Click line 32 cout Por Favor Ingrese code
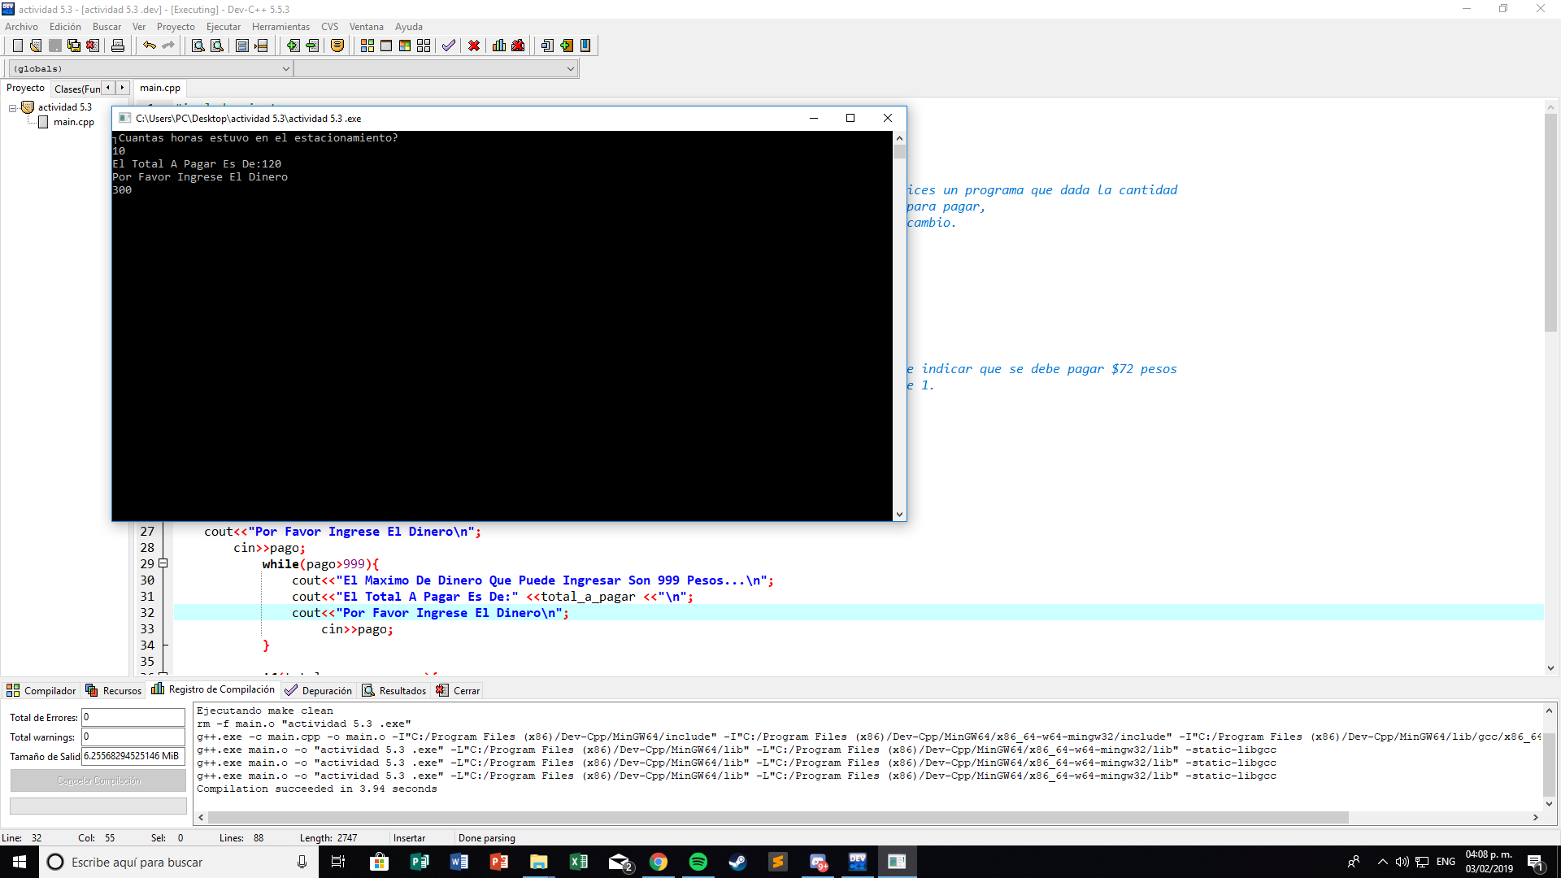 tap(430, 613)
